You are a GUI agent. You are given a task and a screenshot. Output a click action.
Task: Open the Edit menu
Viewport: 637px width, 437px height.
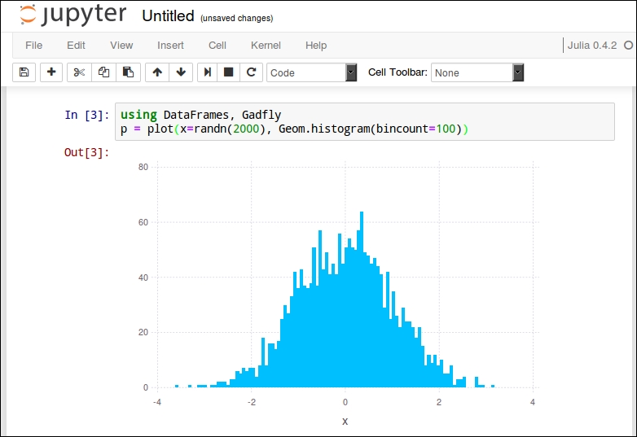pyautogui.click(x=76, y=46)
